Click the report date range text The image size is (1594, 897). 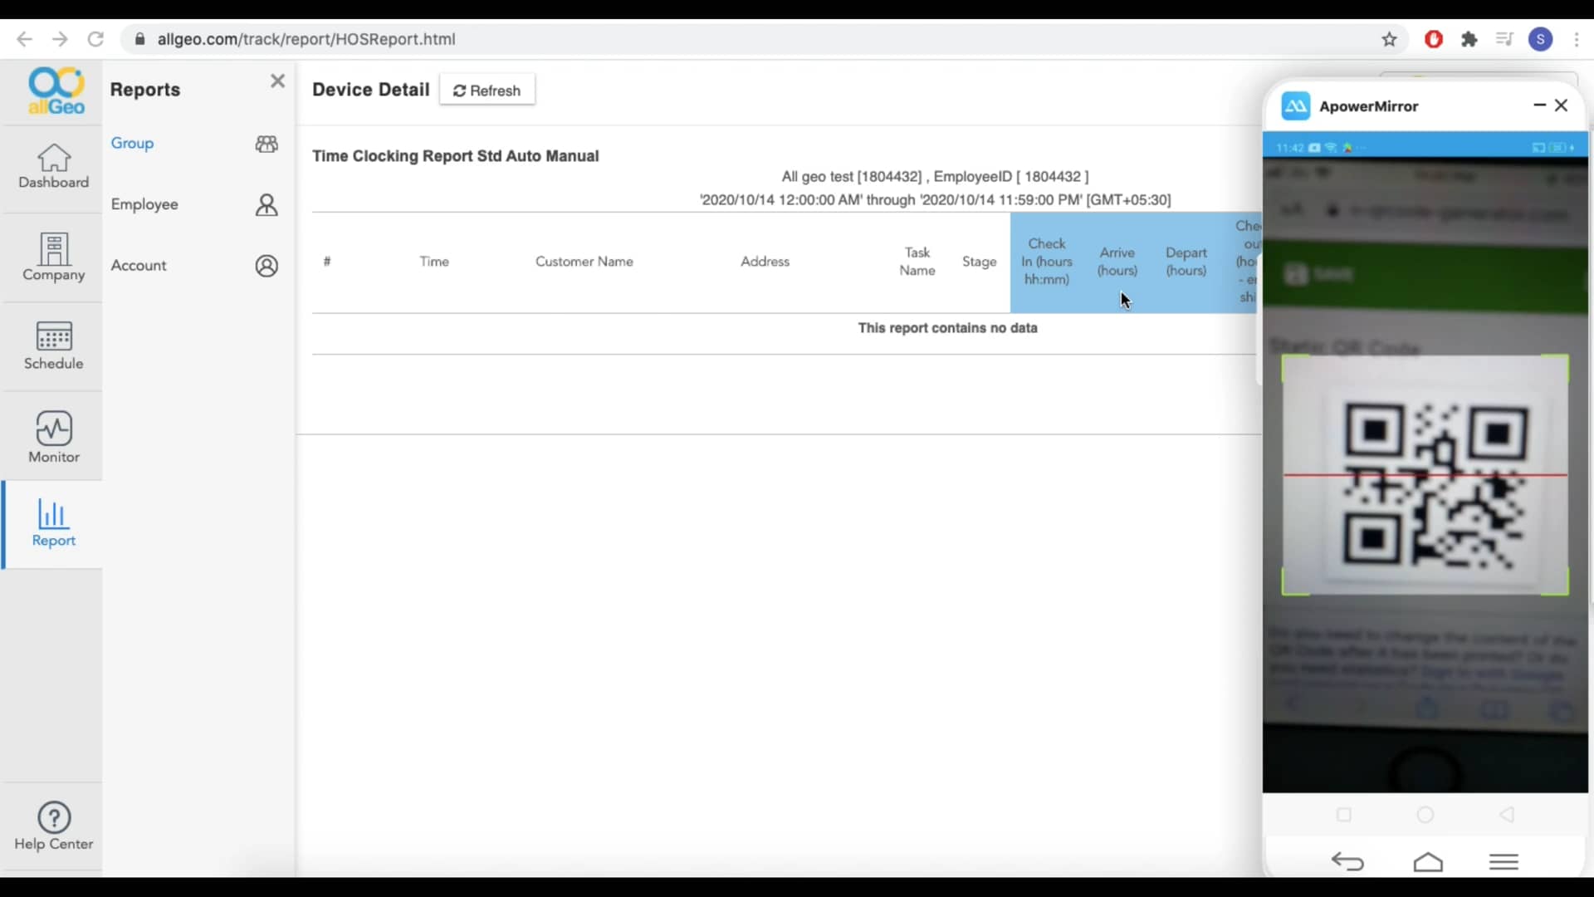[x=935, y=200]
